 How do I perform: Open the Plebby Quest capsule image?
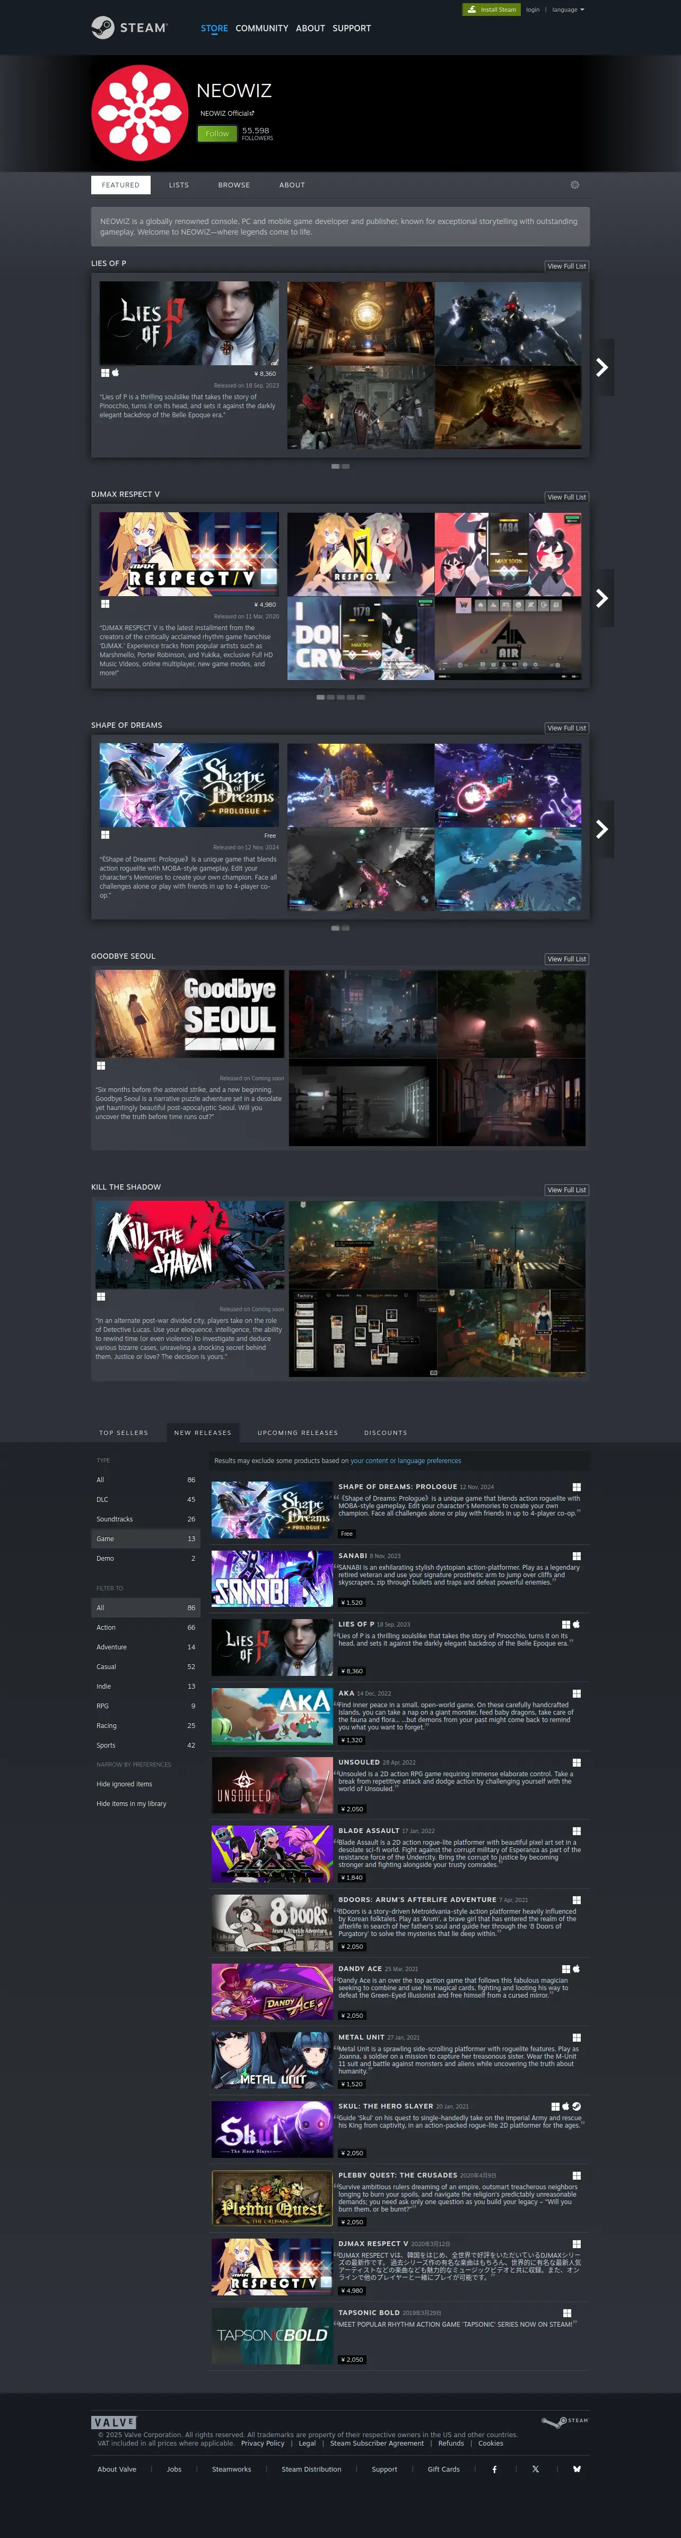tap(273, 2198)
